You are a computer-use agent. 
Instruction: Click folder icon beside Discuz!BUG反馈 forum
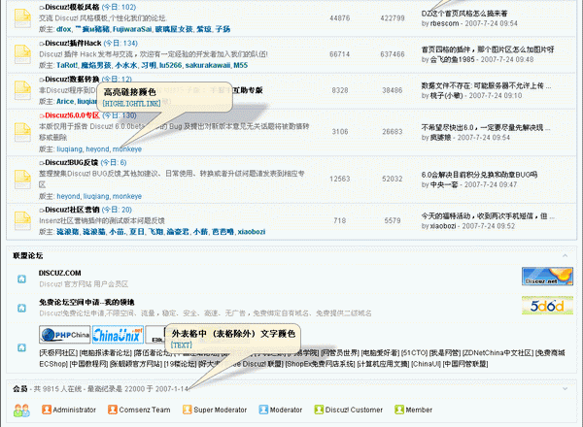tap(22, 180)
